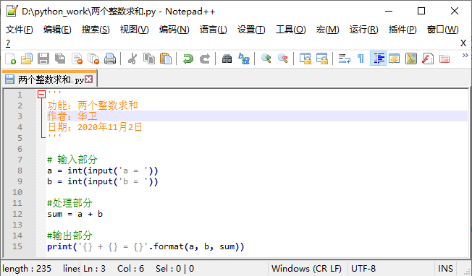Open the 视图(V) menu
Image resolution: width=472 pixels, height=276 pixels.
[x=134, y=30]
